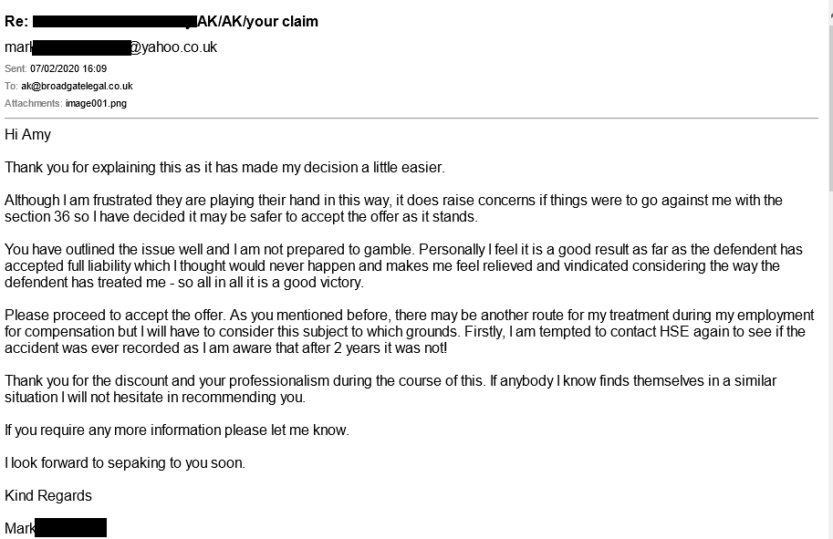
Task: Click the phrase 'section 36' in the body
Action: pyautogui.click(x=37, y=217)
